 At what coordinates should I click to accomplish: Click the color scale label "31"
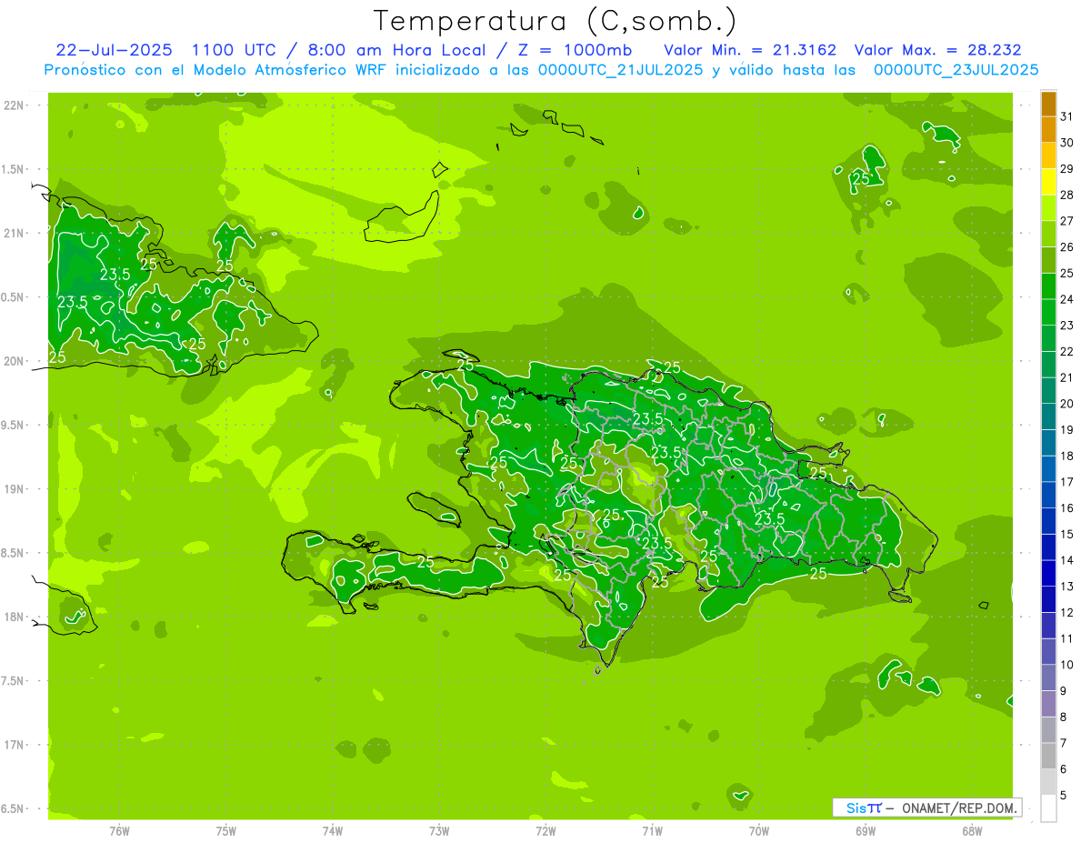point(1066,116)
